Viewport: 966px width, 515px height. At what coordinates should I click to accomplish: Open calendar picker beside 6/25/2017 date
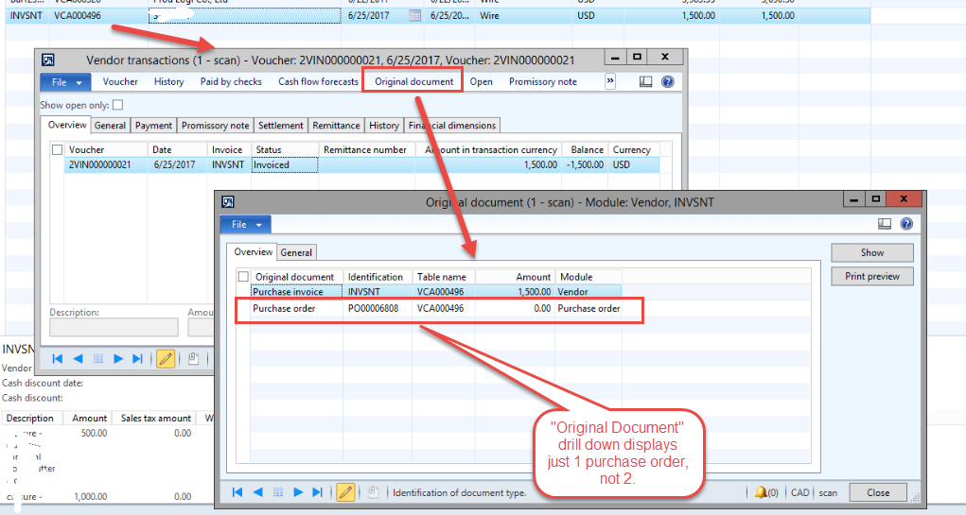coord(414,16)
